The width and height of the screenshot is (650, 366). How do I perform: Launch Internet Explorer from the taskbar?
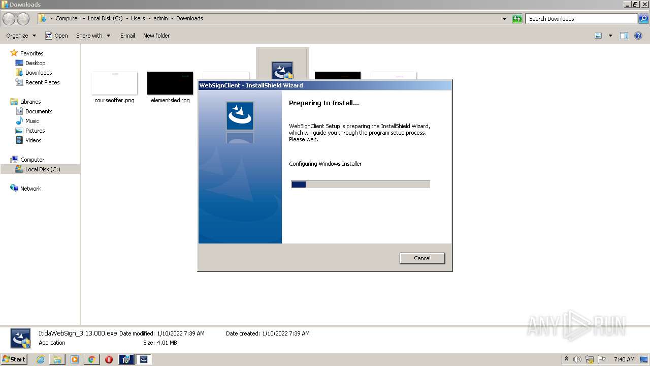pyautogui.click(x=40, y=359)
